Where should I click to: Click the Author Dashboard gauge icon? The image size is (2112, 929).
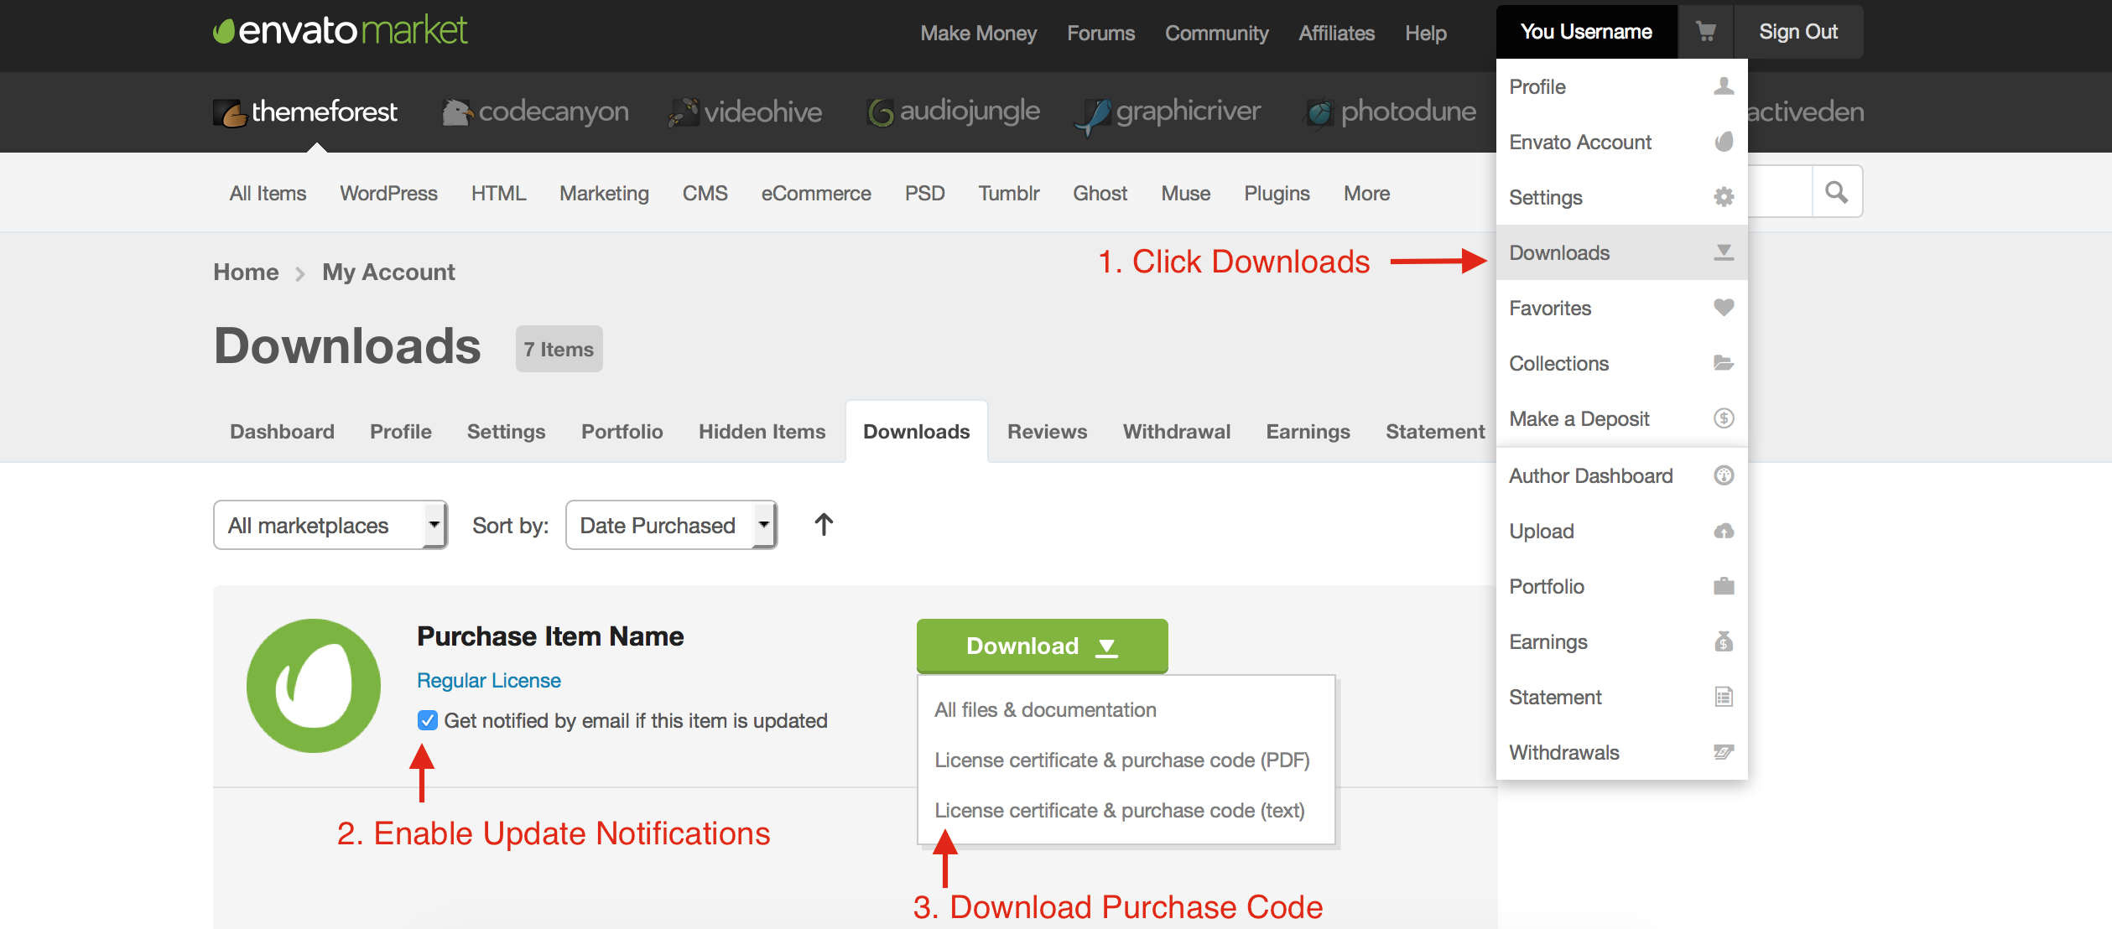[x=1724, y=475]
